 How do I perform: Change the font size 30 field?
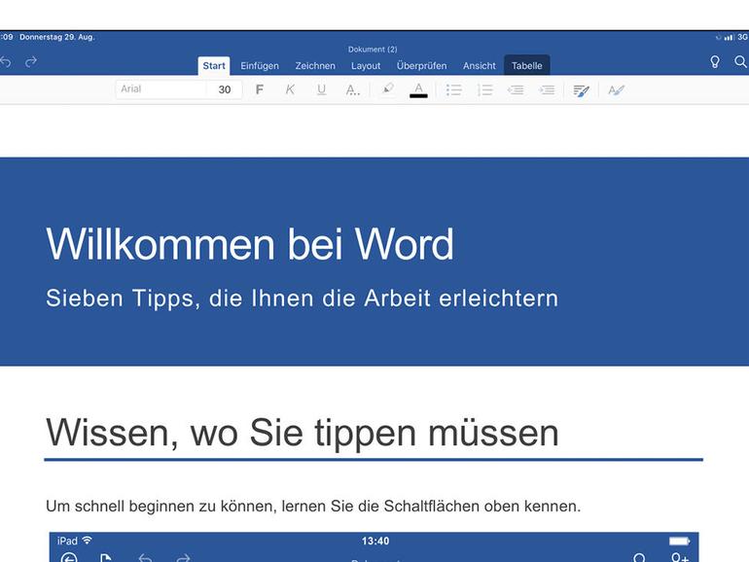pos(225,89)
